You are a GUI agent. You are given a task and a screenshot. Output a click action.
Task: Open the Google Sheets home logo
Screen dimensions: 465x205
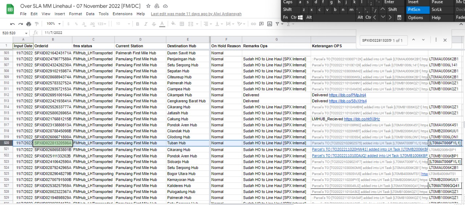tap(10, 9)
